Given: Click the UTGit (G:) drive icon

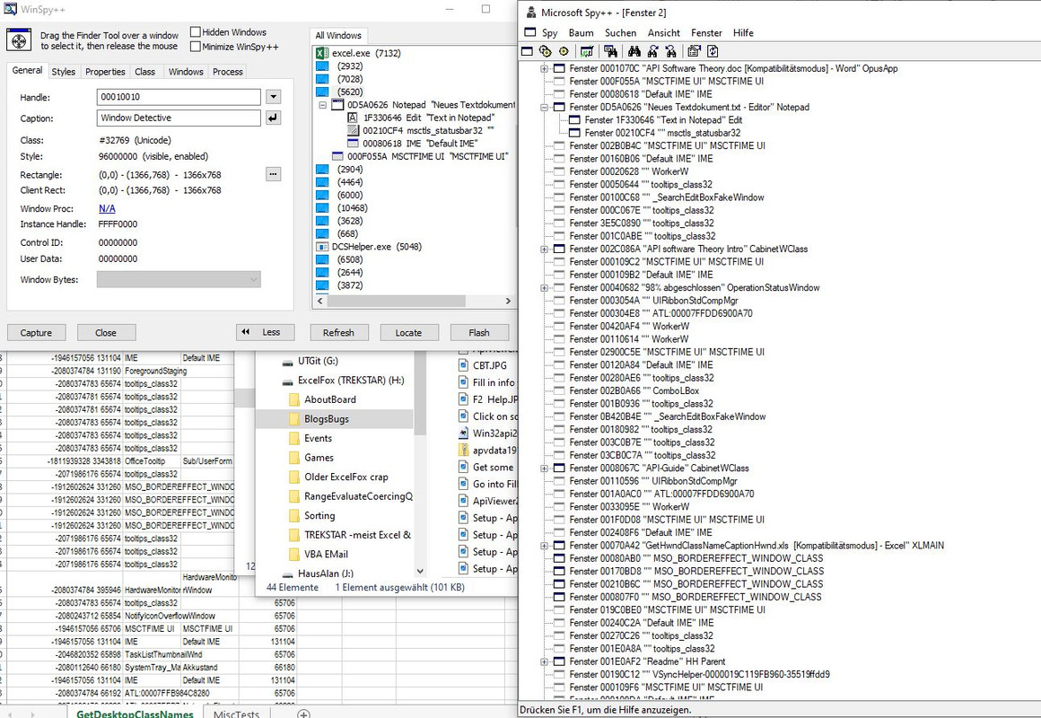Looking at the screenshot, I should [x=287, y=362].
